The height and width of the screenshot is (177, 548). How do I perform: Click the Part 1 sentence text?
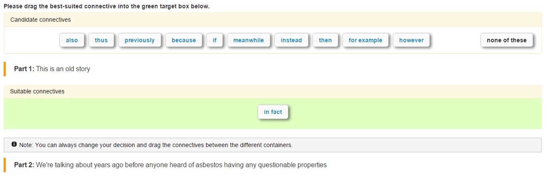(63, 69)
